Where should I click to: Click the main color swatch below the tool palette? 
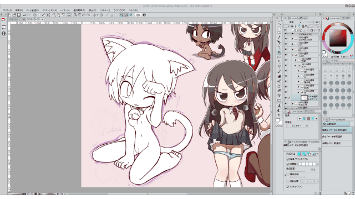(278, 121)
